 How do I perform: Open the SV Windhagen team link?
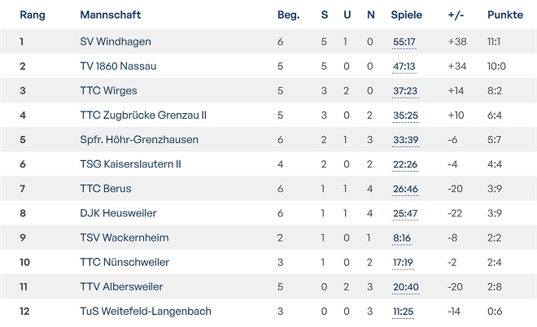tap(116, 42)
